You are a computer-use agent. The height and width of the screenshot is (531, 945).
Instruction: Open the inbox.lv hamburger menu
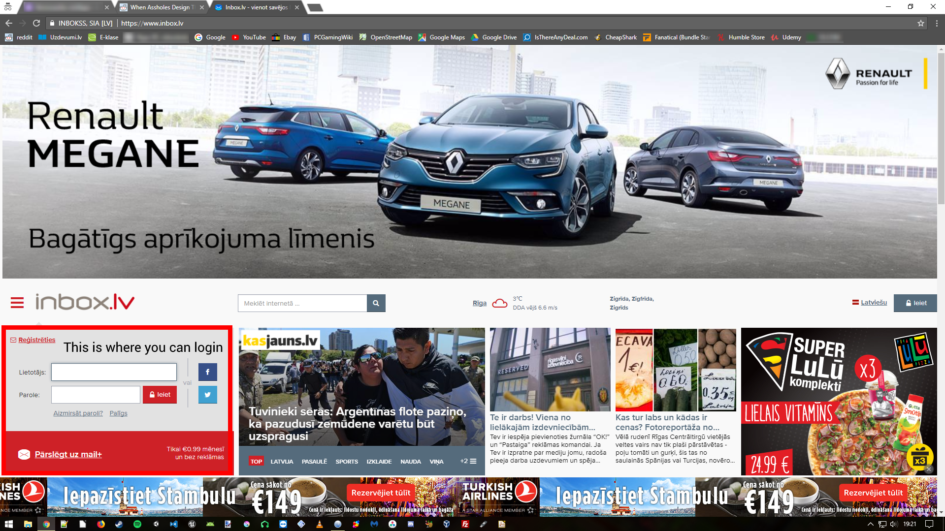click(x=17, y=303)
